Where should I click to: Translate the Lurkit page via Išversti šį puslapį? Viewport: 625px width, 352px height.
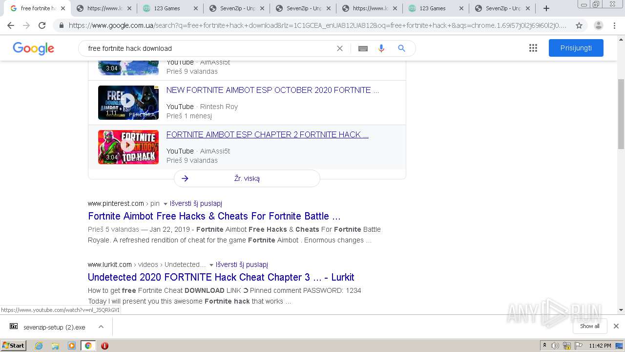pos(242,264)
